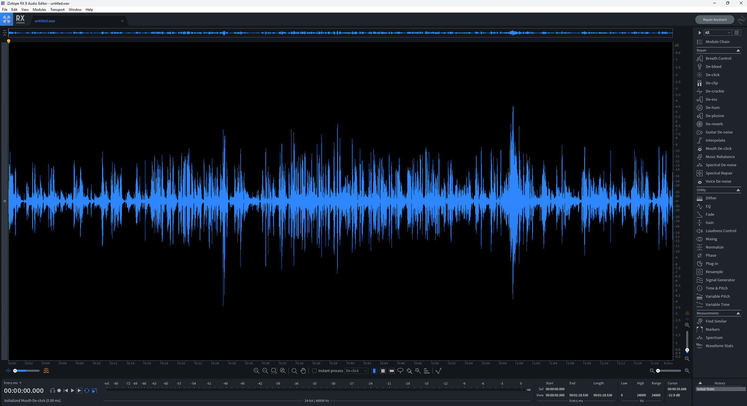Open the Time & Pitch module
This screenshot has height=406, width=747.
pyautogui.click(x=716, y=288)
